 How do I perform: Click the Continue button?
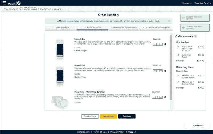point(127,116)
